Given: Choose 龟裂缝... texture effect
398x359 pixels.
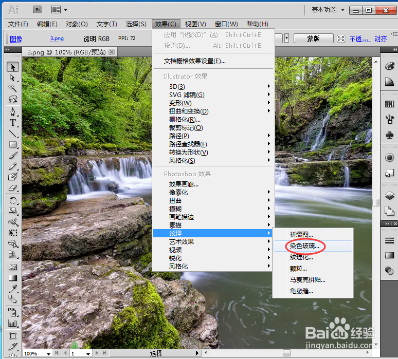Looking at the screenshot, I should pyautogui.click(x=313, y=291).
